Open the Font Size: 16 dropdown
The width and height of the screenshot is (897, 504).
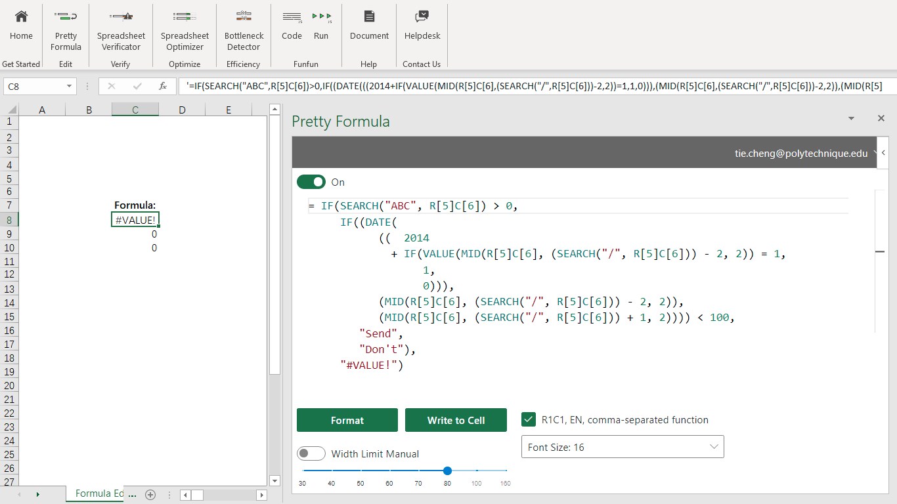tap(623, 447)
